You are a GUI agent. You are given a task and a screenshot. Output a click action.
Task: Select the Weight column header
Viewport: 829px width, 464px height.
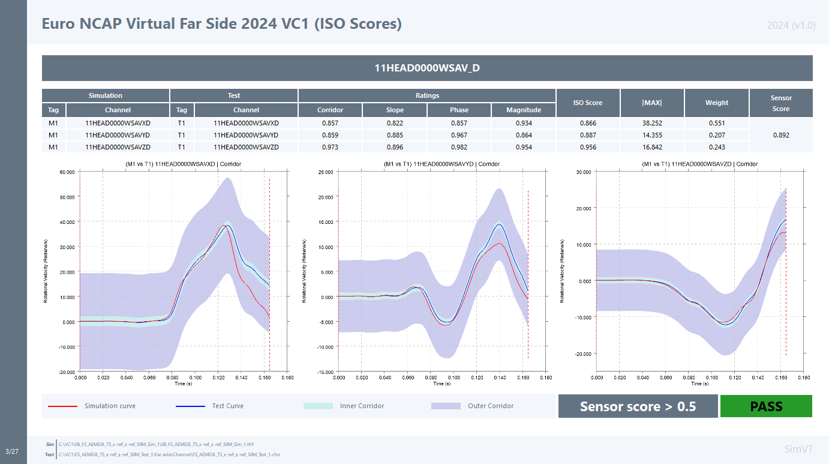pyautogui.click(x=717, y=103)
